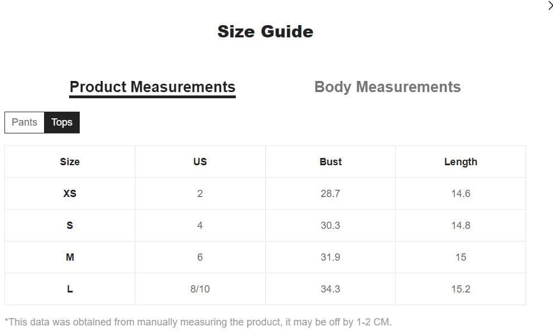Select the XS size row label
Screen dimensions: 553x331
pyautogui.click(x=70, y=194)
